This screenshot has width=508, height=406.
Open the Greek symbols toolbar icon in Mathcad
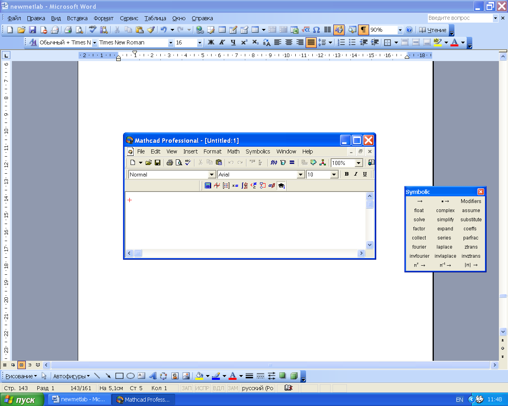272,186
